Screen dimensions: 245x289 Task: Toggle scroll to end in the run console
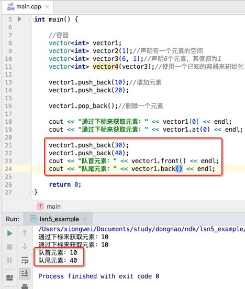click(25, 273)
